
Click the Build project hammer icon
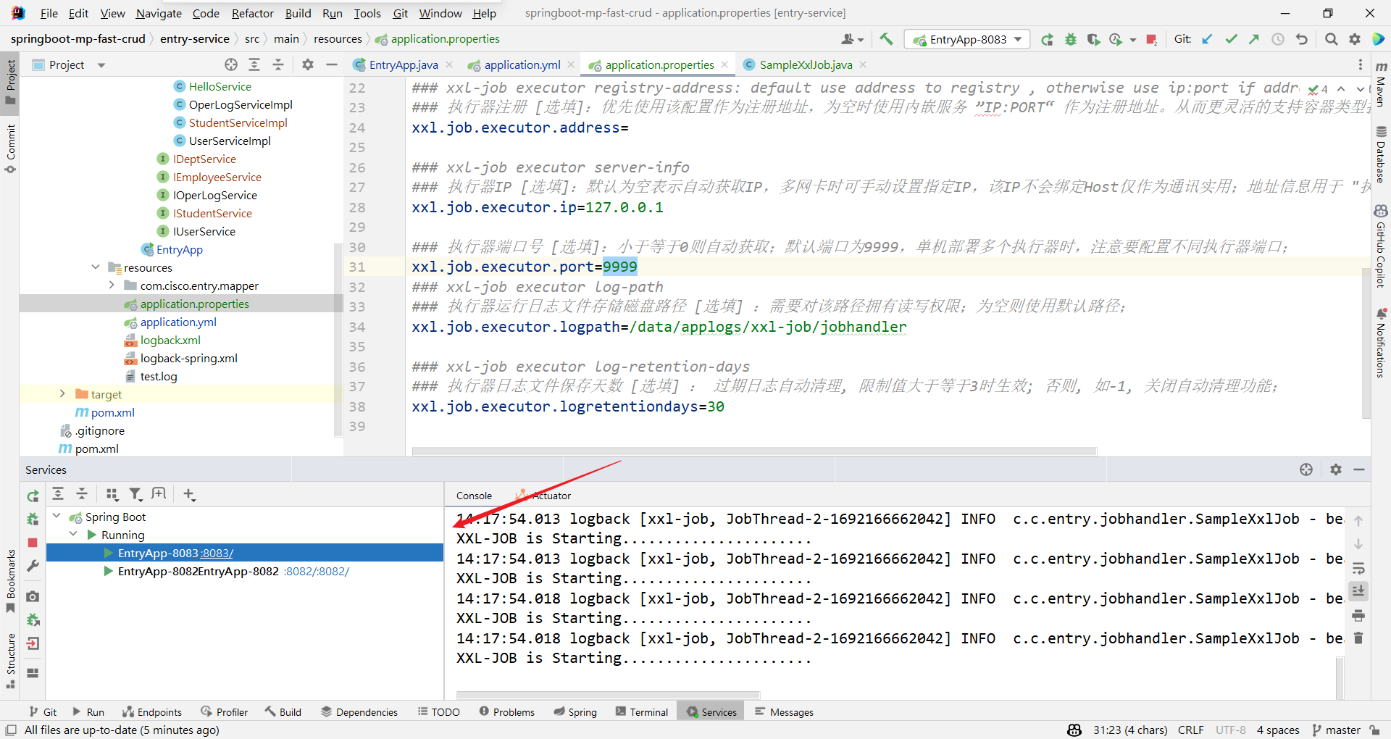(x=886, y=39)
